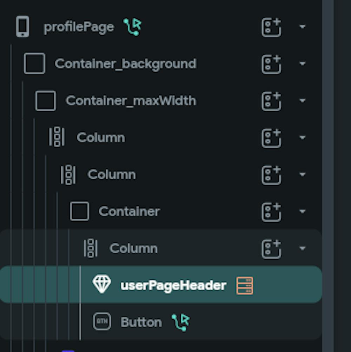Select the Container_maxWidth tree item

click(x=131, y=101)
